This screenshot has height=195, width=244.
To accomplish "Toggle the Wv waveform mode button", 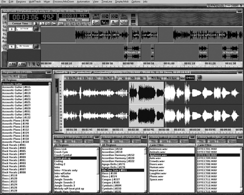I will click(105, 22).
